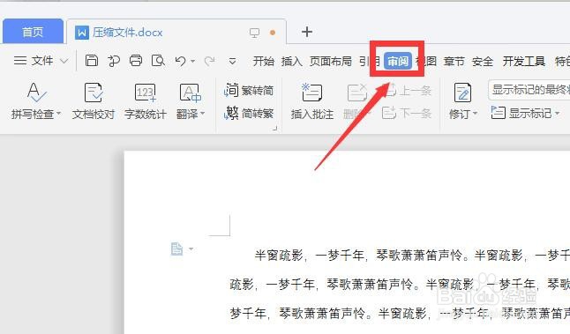Switch to 压缩文件.docx document tab
The width and height of the screenshot is (570, 334).
(128, 33)
